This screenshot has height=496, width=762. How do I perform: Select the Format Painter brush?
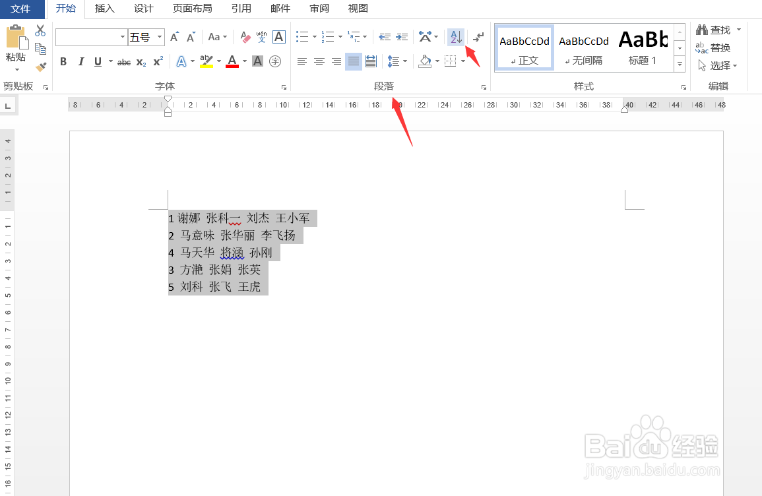click(41, 67)
